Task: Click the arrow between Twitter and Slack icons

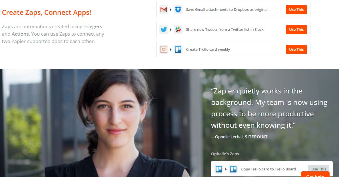Action: pos(171,30)
